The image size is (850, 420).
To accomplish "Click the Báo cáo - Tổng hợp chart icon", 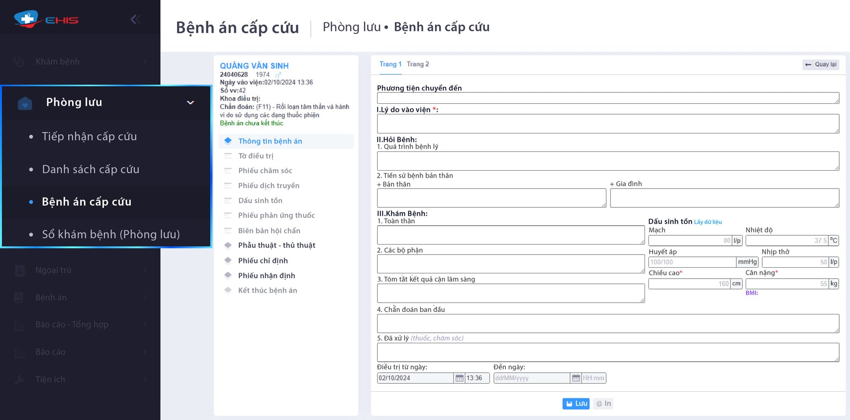I will click(x=19, y=325).
